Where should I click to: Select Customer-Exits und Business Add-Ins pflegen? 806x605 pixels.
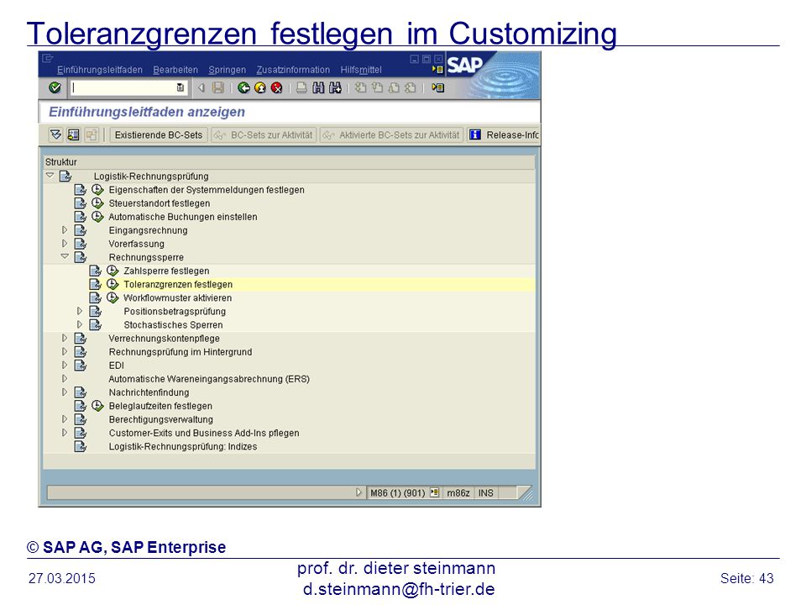click(204, 433)
